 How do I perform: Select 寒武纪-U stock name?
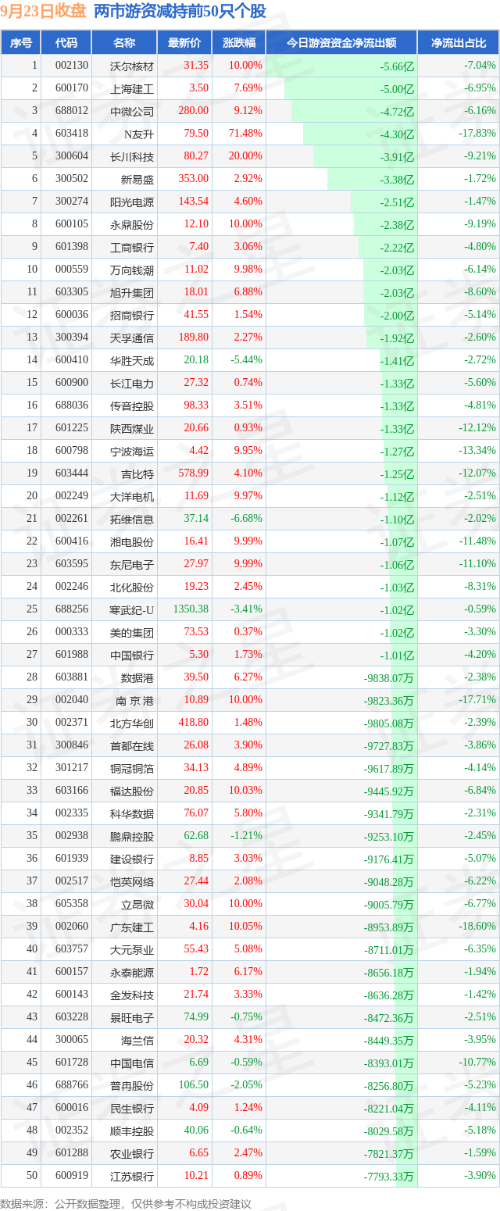[x=132, y=609]
